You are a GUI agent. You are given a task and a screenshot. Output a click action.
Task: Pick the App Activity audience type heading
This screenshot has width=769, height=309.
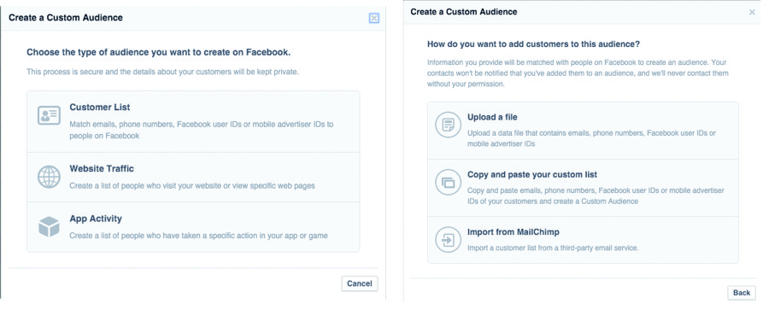pos(96,219)
